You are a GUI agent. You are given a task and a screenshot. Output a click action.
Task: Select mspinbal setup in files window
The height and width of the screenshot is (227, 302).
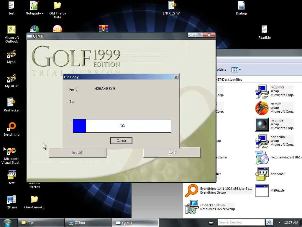click(x=275, y=124)
